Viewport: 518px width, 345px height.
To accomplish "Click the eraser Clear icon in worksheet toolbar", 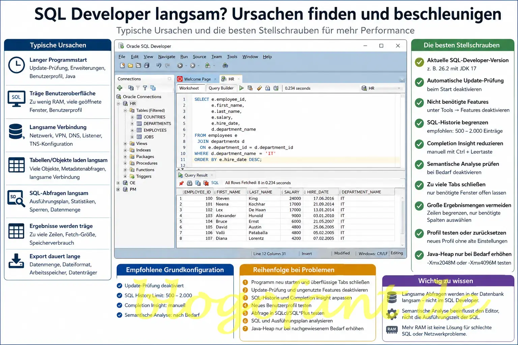I will 259,88.
